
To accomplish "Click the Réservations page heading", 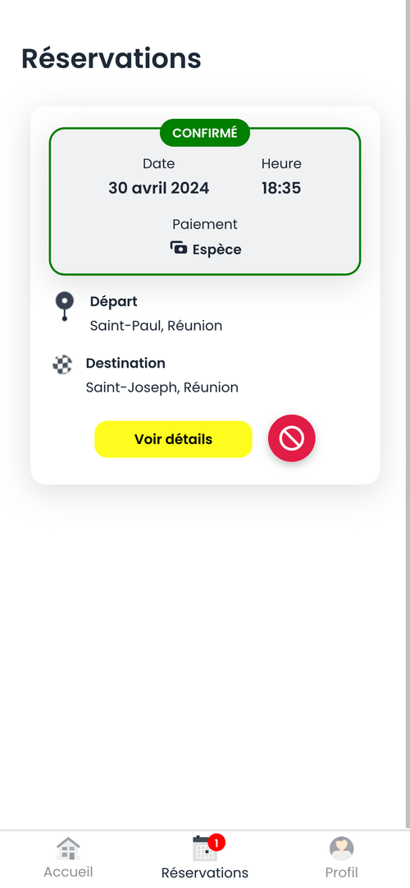I will pos(112,59).
